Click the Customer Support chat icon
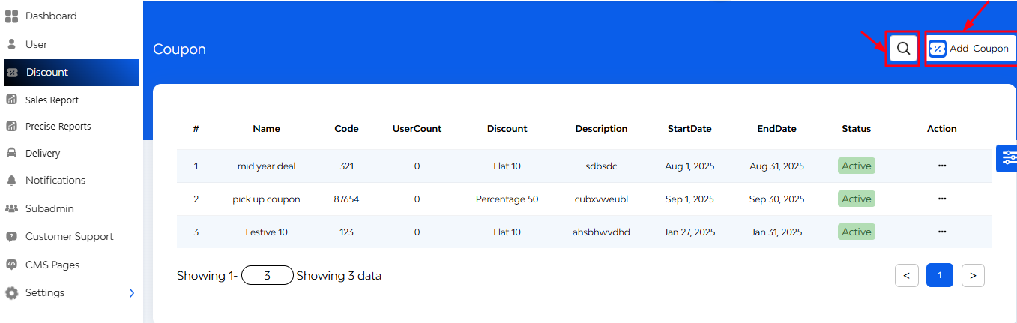This screenshot has height=323, width=1017. coord(11,237)
